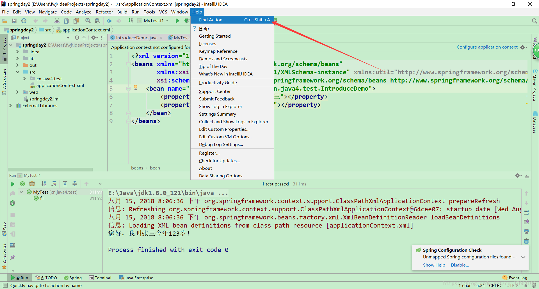The image size is (539, 289).
Task: Toggle tool window bars icon in status bar
Action: point(5,285)
